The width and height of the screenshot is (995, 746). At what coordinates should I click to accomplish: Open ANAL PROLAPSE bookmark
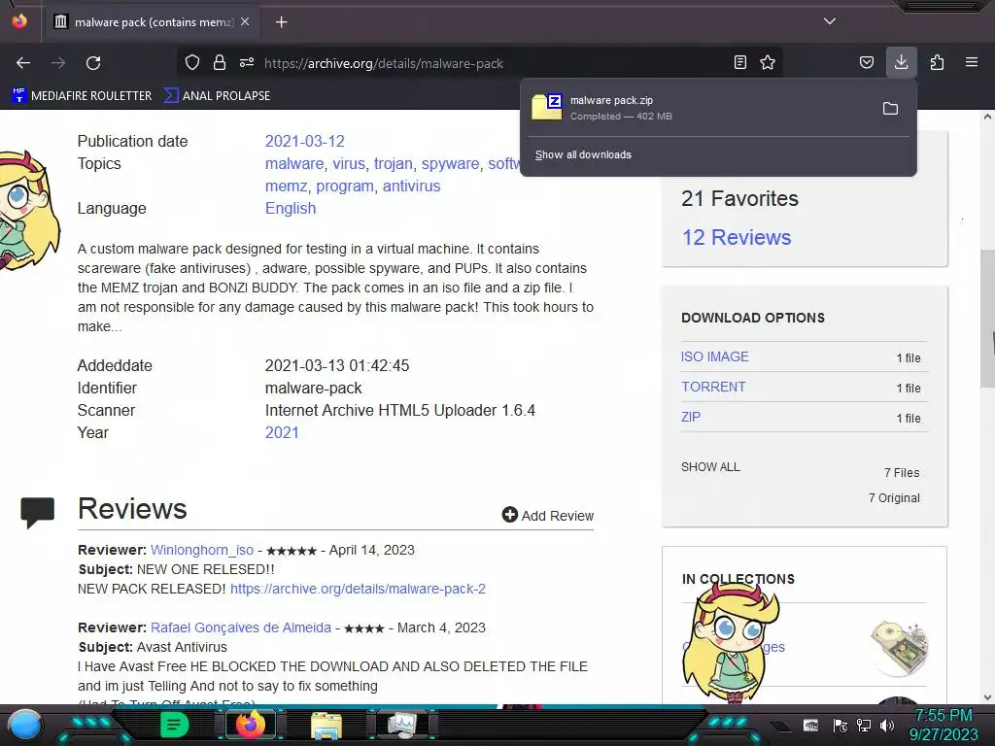coord(217,96)
